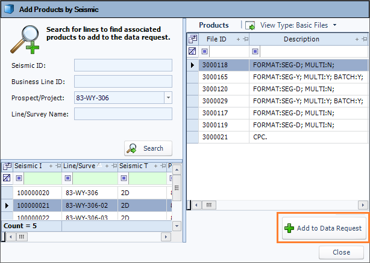Select product row 3000029
This screenshot has height=263, width=370.
[277, 101]
